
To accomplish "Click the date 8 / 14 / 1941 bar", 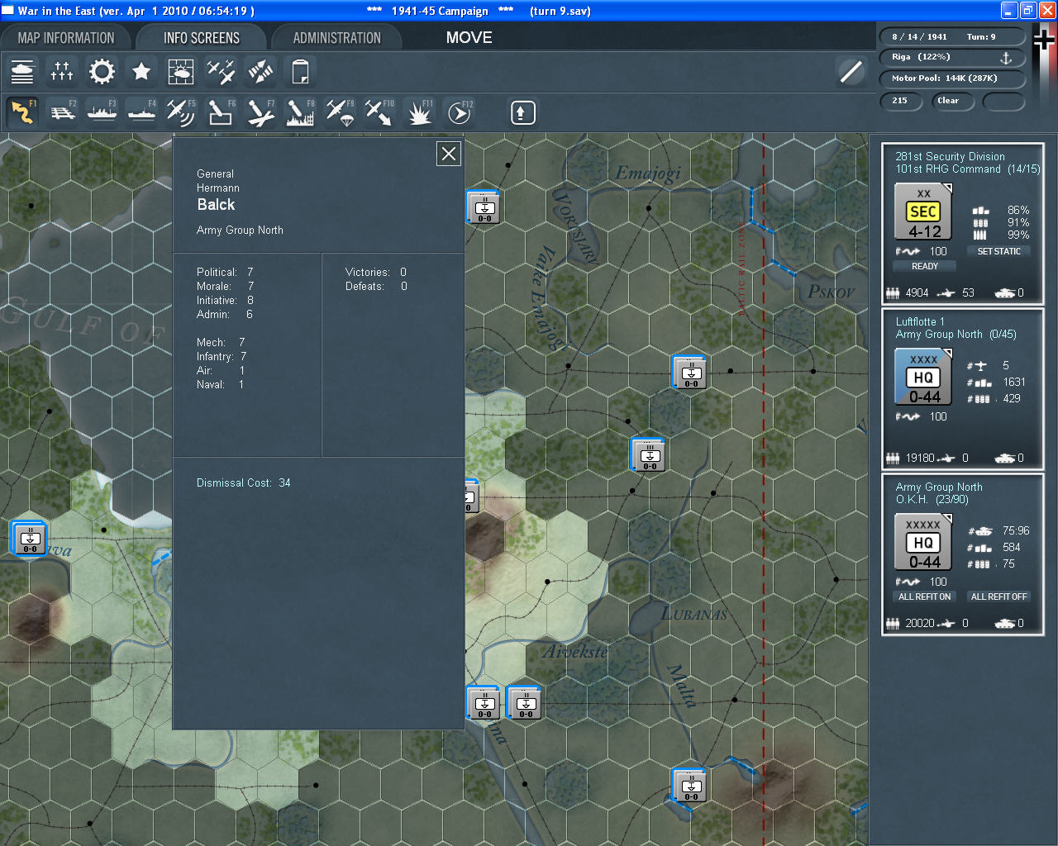I will [952, 37].
